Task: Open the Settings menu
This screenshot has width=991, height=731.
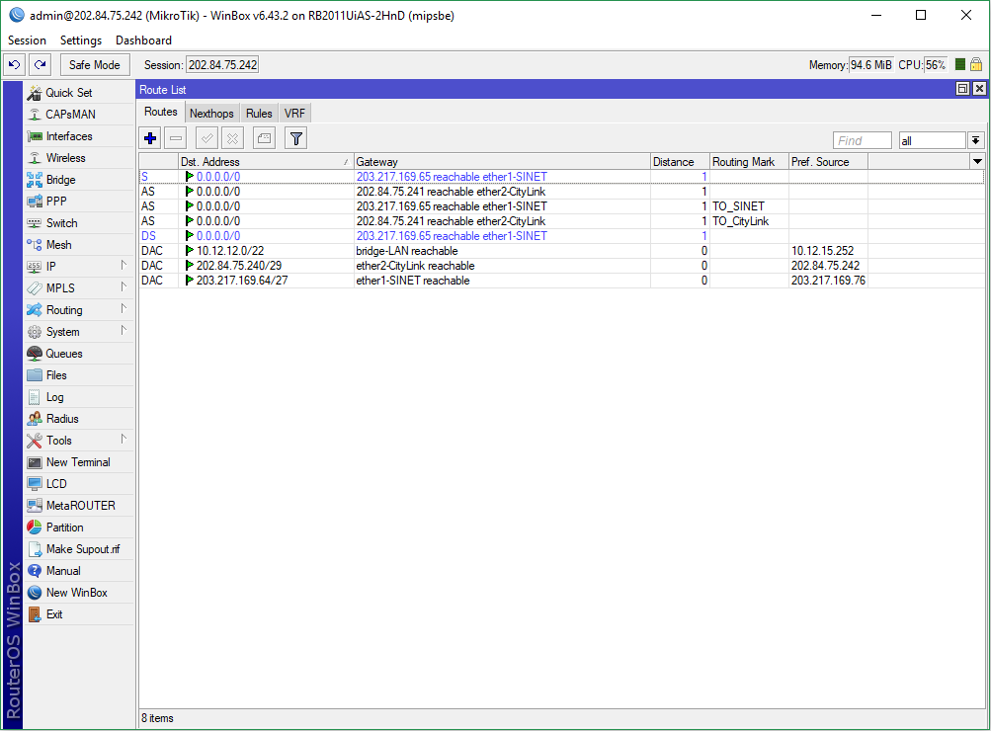Action: pyautogui.click(x=81, y=41)
